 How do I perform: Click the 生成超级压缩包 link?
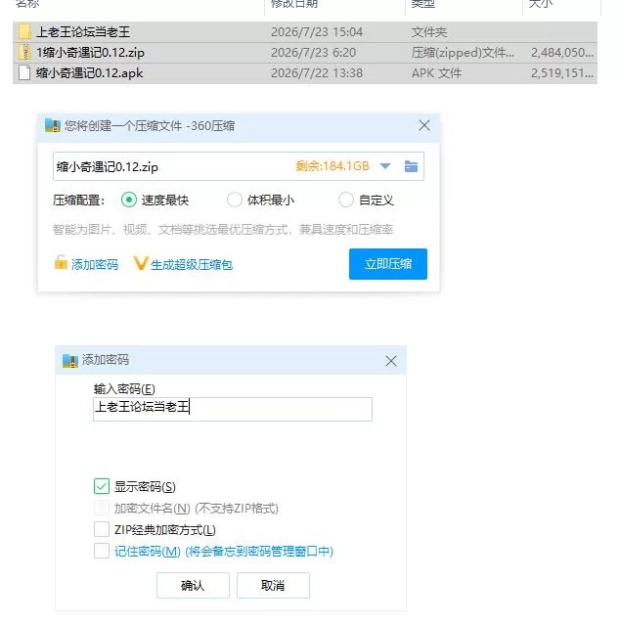tap(192, 265)
